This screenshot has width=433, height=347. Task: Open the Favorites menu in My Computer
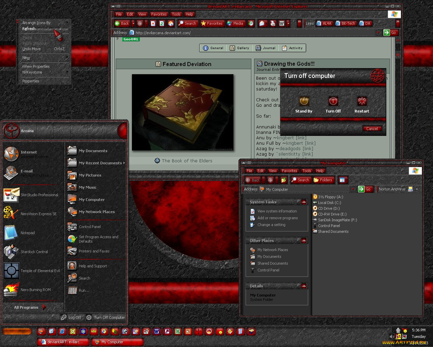tap(289, 170)
